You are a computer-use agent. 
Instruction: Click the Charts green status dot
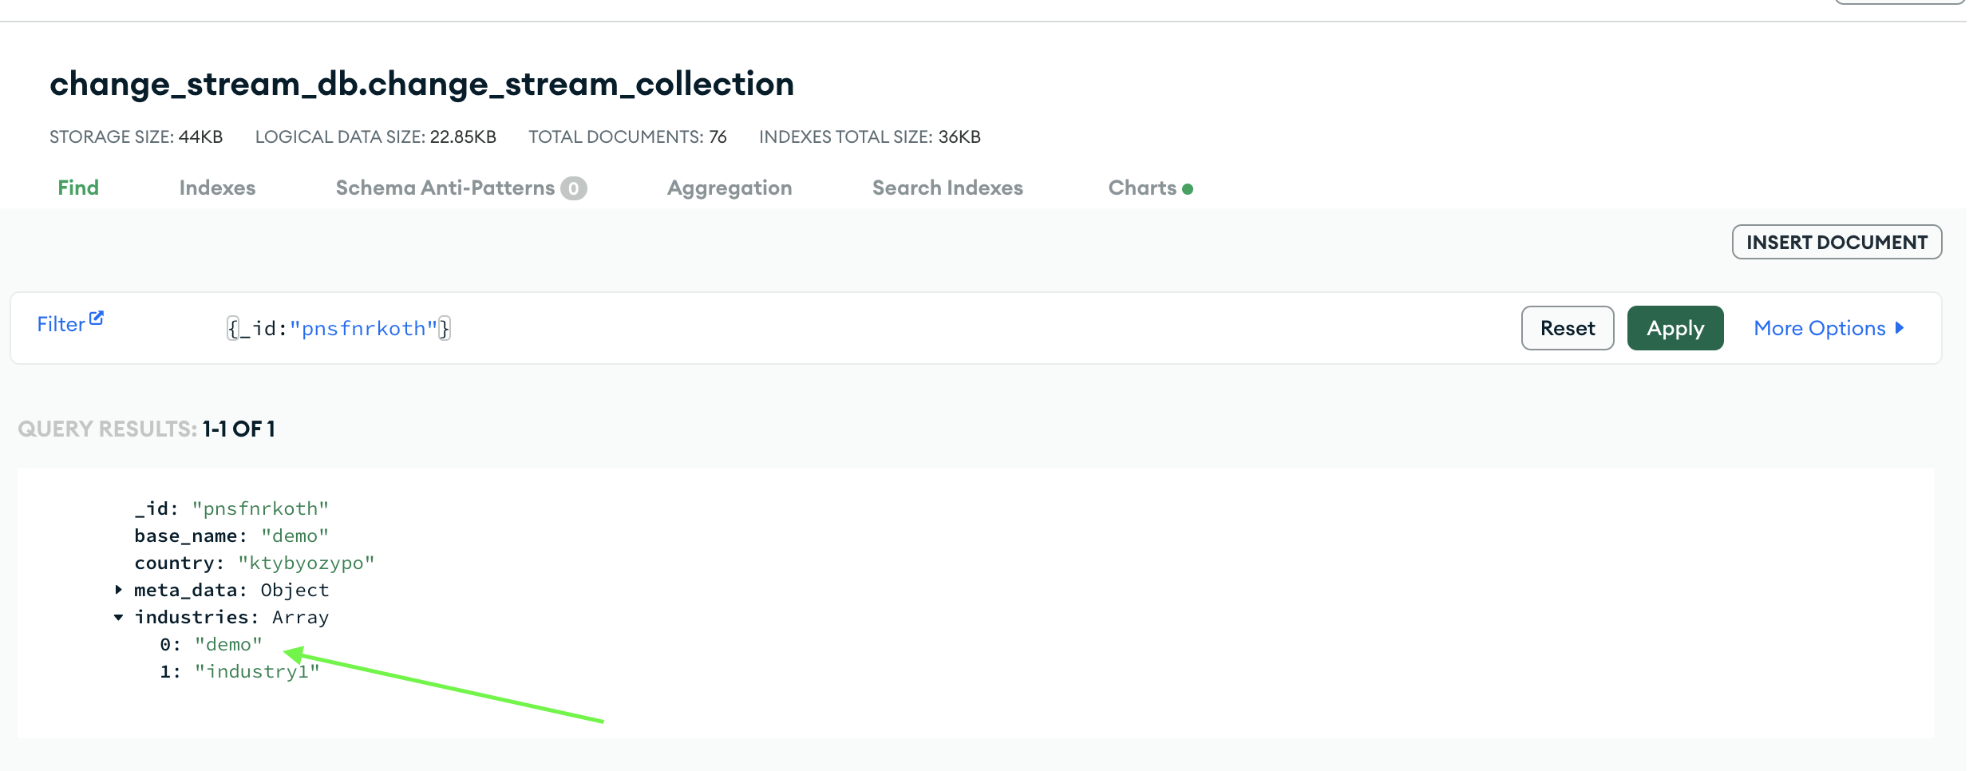pyautogui.click(x=1188, y=189)
